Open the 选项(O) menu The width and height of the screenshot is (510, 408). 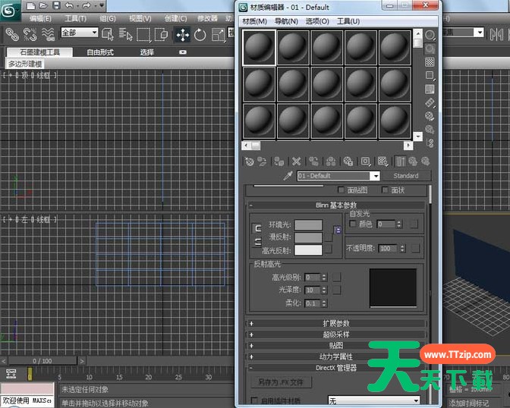317,21
